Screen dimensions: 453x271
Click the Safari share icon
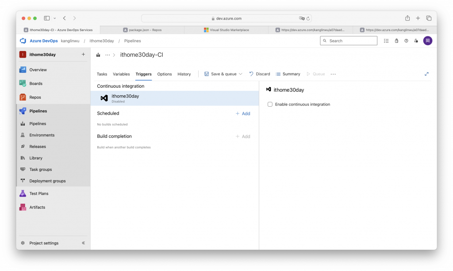click(x=407, y=18)
